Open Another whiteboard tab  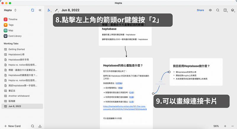click(x=22, y=96)
